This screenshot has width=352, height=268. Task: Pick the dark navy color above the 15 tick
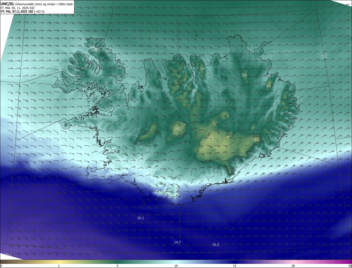[235, 262]
